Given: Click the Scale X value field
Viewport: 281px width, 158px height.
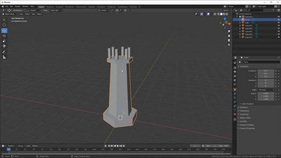Looking at the screenshot, I should point(266,93).
